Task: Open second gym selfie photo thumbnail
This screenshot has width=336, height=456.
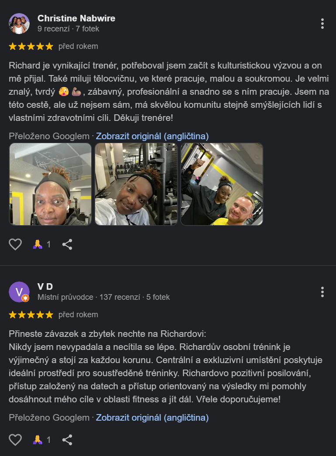Action: click(136, 184)
